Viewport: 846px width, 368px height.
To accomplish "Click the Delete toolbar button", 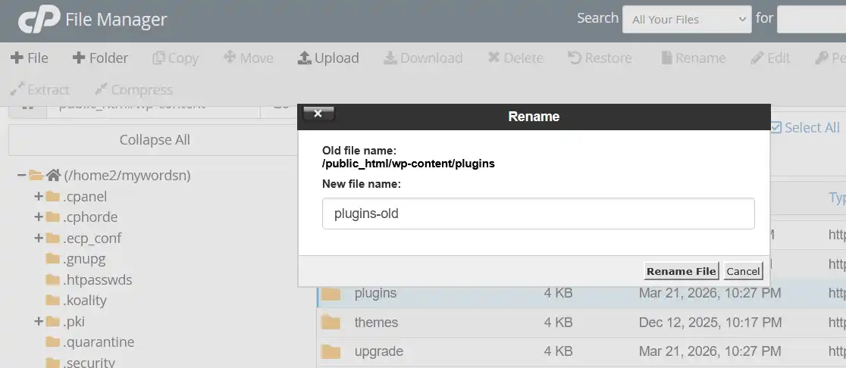I will point(515,58).
